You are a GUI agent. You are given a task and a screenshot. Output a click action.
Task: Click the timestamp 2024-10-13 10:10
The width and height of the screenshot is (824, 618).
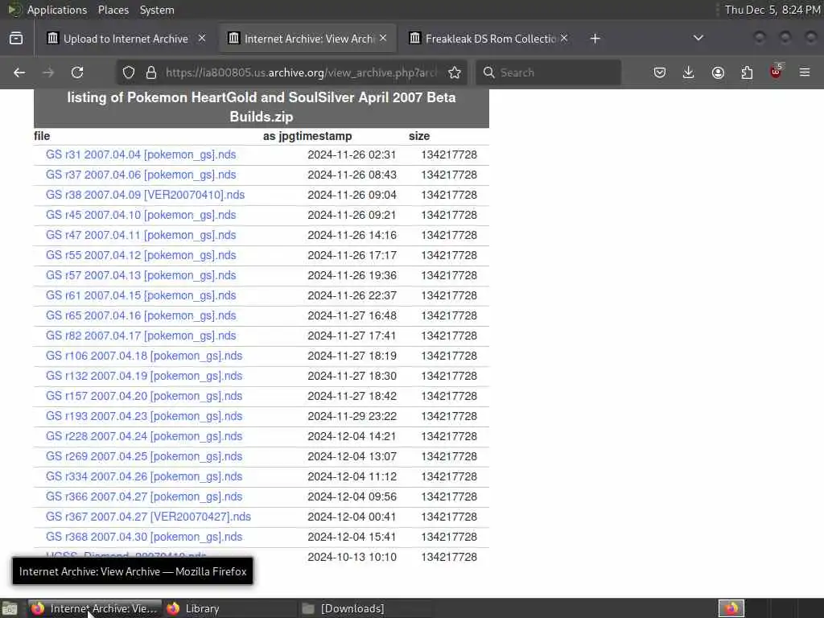click(x=352, y=557)
